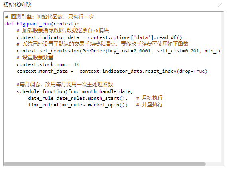Click the 'def' keyword
The image size is (227, 170).
tap(10, 24)
